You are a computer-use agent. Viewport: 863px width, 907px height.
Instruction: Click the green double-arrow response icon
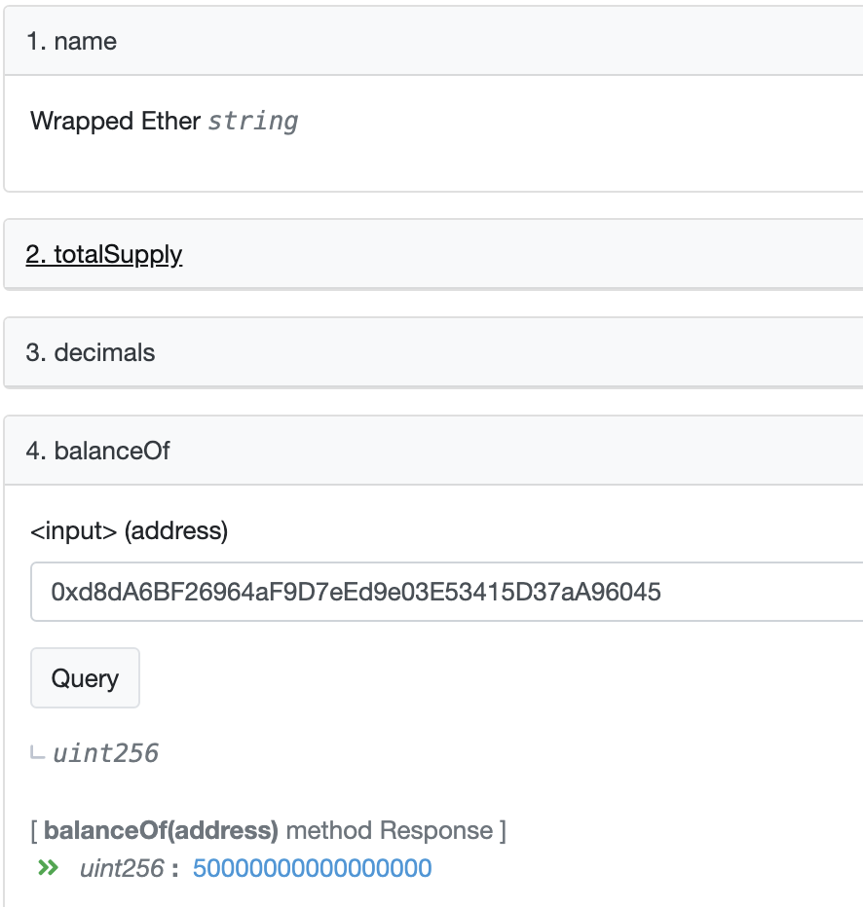tap(48, 867)
